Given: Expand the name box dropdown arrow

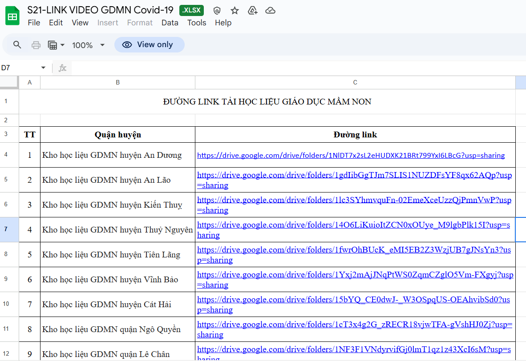Looking at the screenshot, I should [43, 68].
